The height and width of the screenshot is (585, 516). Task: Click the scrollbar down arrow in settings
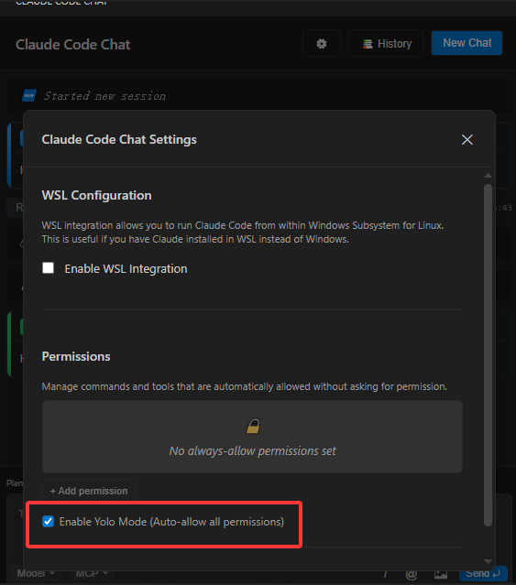[488, 561]
